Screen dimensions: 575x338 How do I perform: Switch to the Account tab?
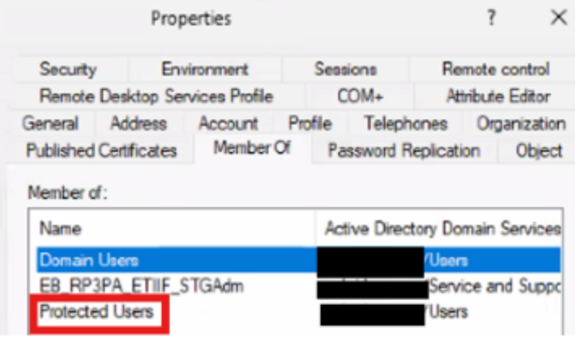click(x=228, y=123)
